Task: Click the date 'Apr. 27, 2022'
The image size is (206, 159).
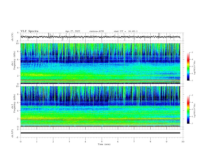Action: [x=73, y=31]
